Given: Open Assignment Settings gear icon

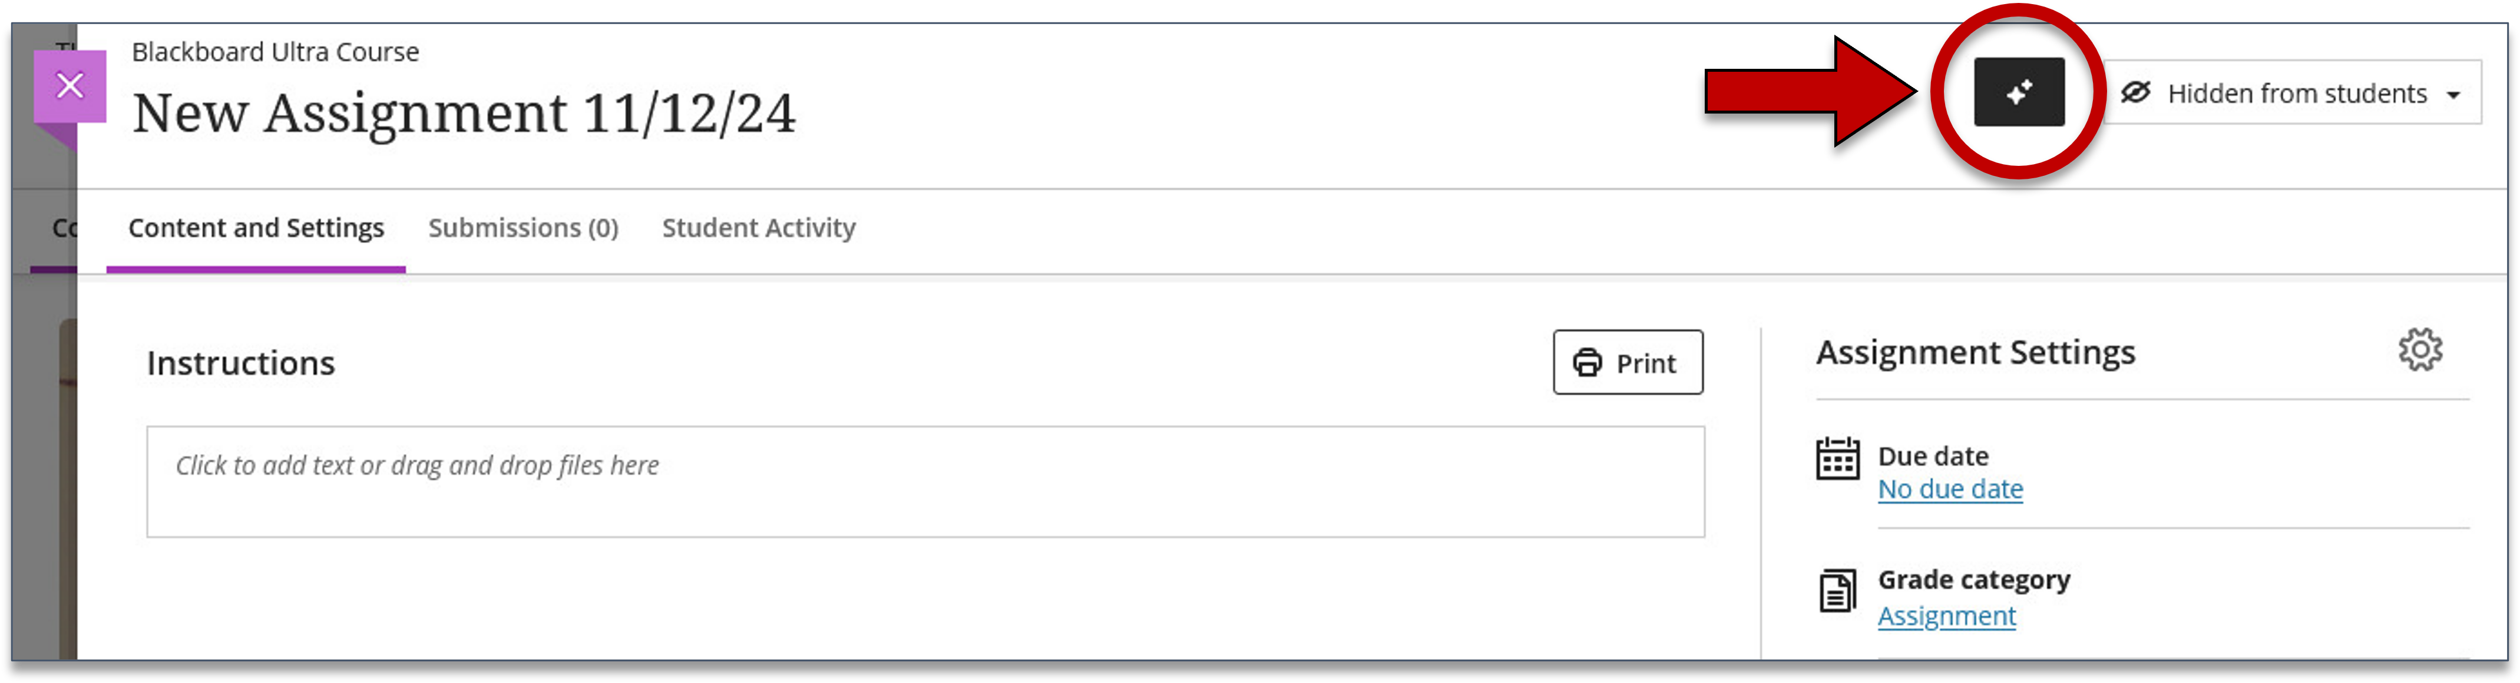Looking at the screenshot, I should pos(2419,350).
